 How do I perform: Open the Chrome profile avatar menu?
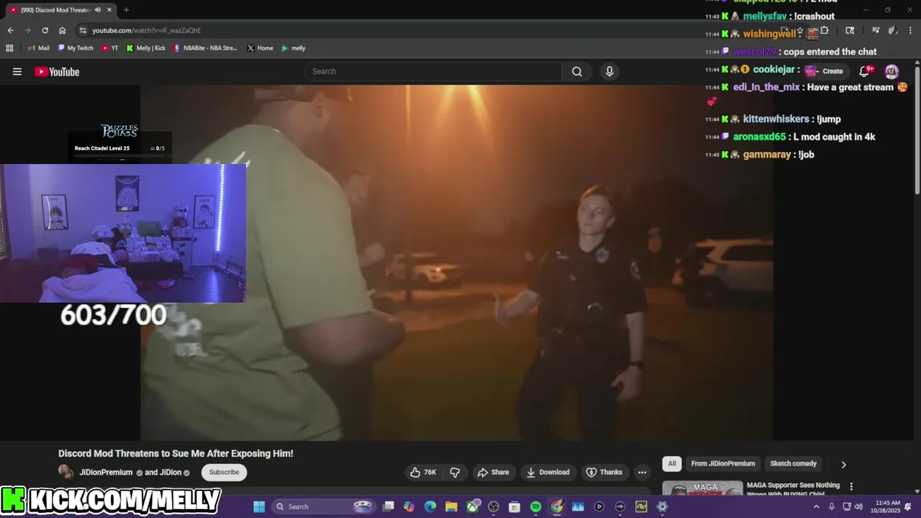[x=893, y=30]
